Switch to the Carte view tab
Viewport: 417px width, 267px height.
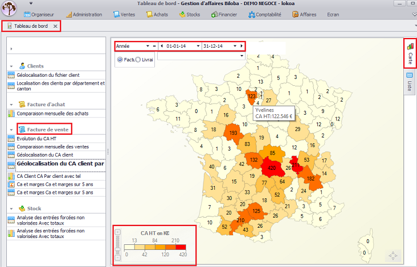[410, 53]
